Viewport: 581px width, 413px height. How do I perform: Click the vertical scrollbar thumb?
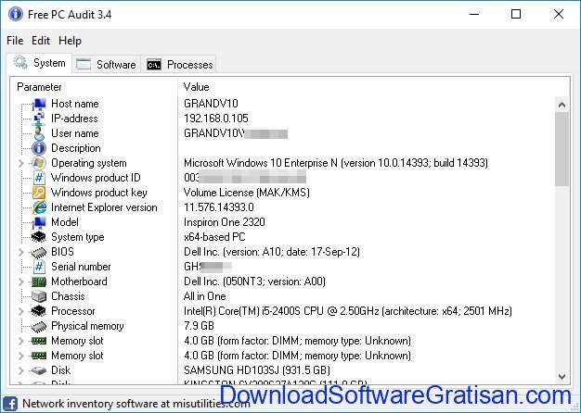pos(562,149)
